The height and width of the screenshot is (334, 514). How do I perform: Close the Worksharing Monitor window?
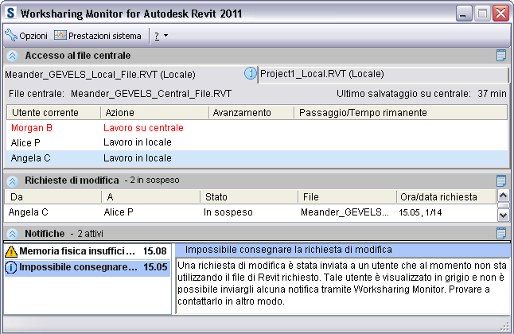tap(501, 14)
